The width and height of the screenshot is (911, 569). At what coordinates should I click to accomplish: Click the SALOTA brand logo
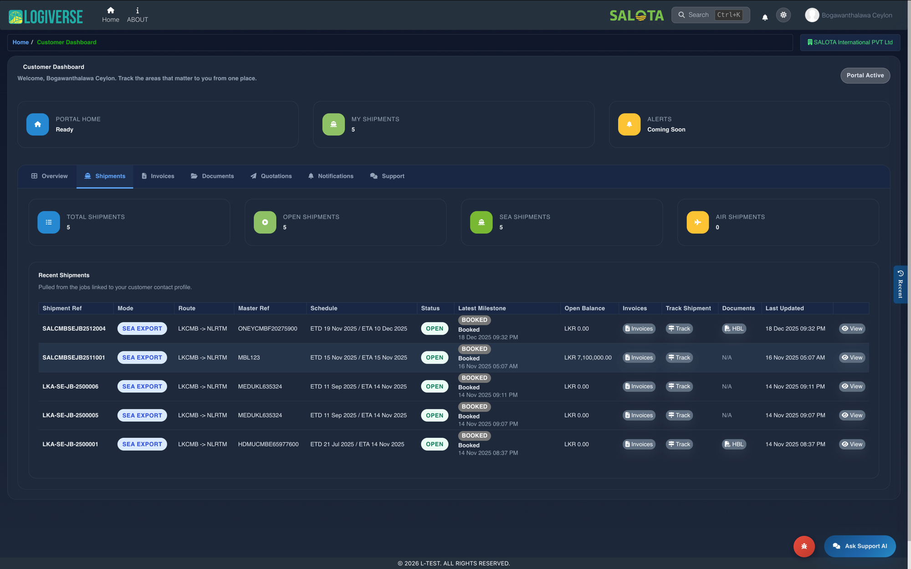click(x=636, y=15)
